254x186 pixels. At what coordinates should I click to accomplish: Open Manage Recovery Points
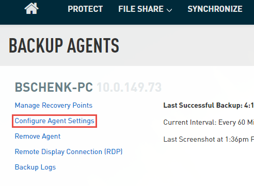(x=54, y=105)
